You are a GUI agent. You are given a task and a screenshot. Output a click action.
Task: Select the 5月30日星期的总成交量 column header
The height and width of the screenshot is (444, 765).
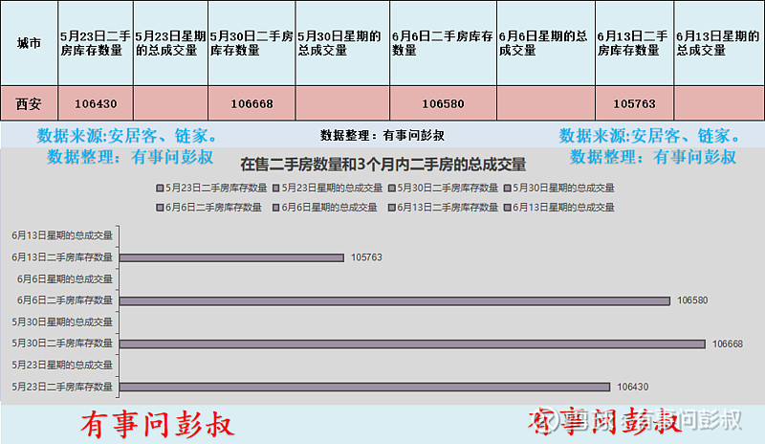point(342,43)
